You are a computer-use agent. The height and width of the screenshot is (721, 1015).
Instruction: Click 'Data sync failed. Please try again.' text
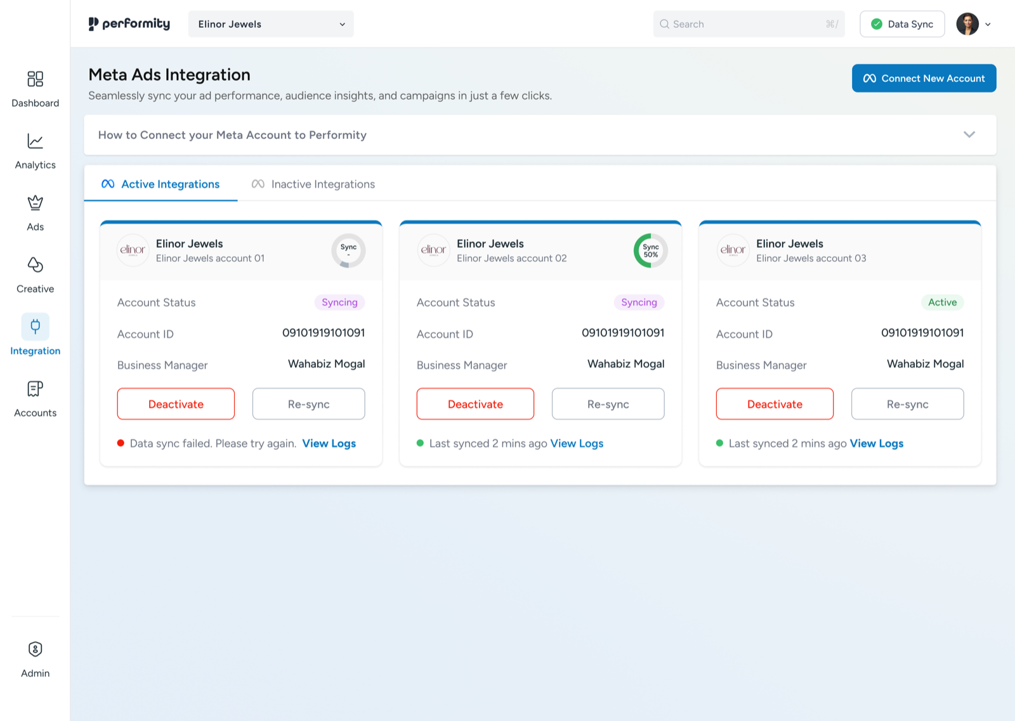coord(213,443)
